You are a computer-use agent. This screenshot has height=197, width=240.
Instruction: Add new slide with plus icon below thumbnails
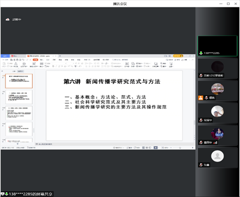[x=17, y=144]
